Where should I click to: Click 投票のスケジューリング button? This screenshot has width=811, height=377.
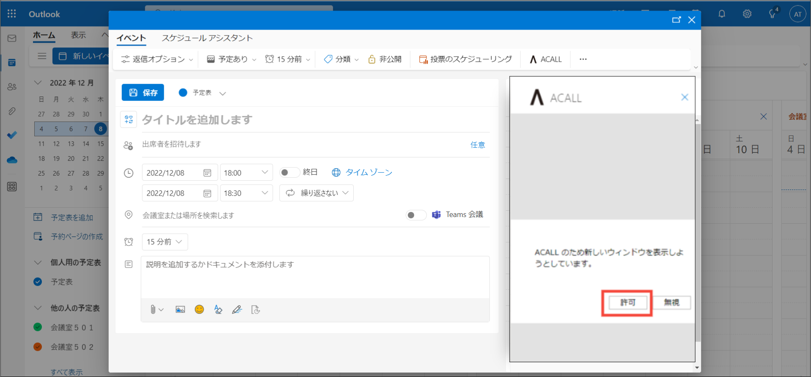pos(465,59)
